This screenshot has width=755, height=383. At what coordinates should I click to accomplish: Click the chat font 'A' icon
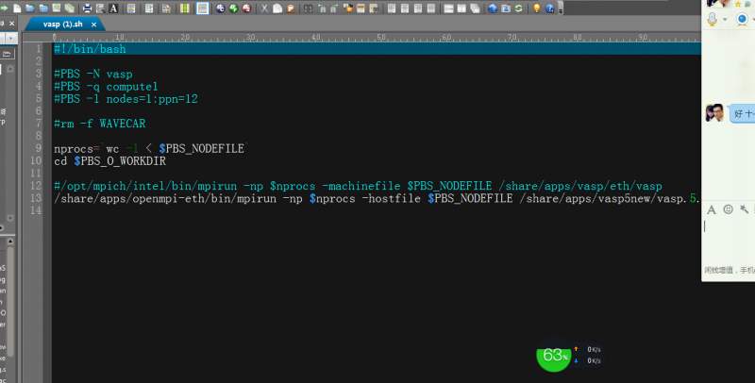click(712, 209)
